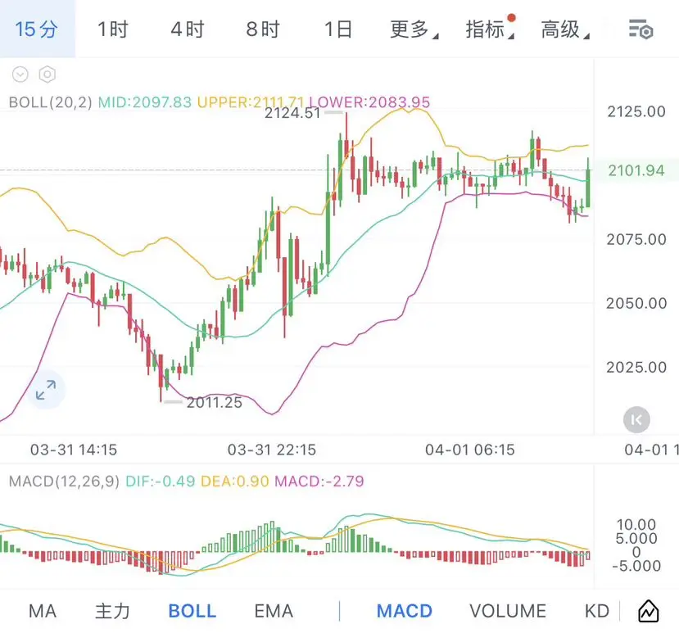Switch to the 15分 timeframe tab
This screenshot has width=679, height=633.
tap(37, 29)
